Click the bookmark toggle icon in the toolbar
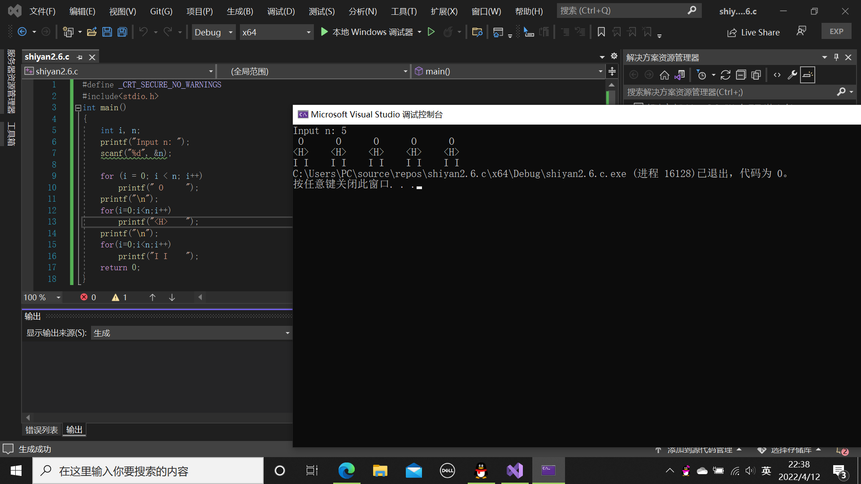861x484 pixels. 601,32
